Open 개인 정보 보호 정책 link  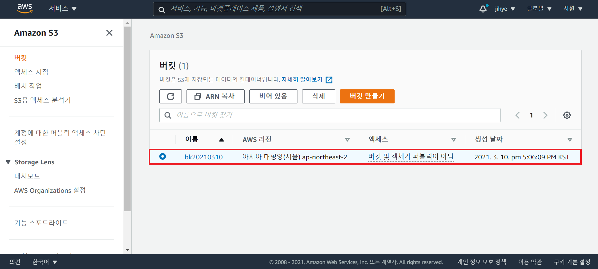click(x=482, y=262)
